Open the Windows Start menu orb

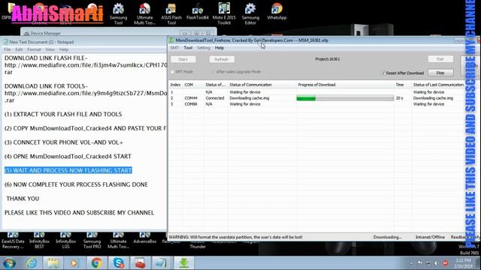click(9, 263)
